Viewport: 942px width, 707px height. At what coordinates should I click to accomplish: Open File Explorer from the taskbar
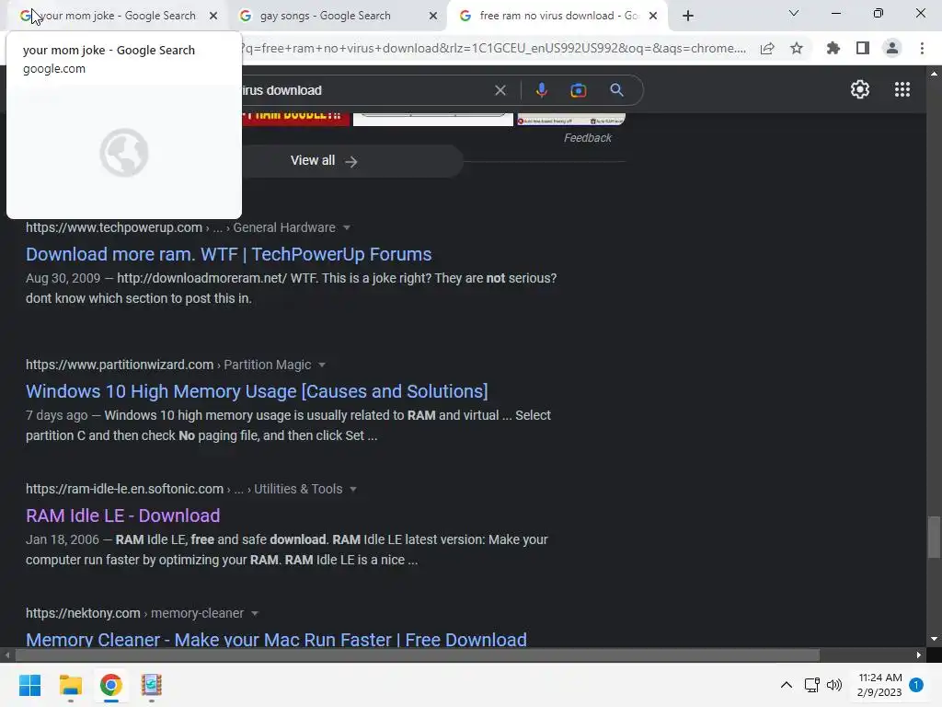coord(70,685)
